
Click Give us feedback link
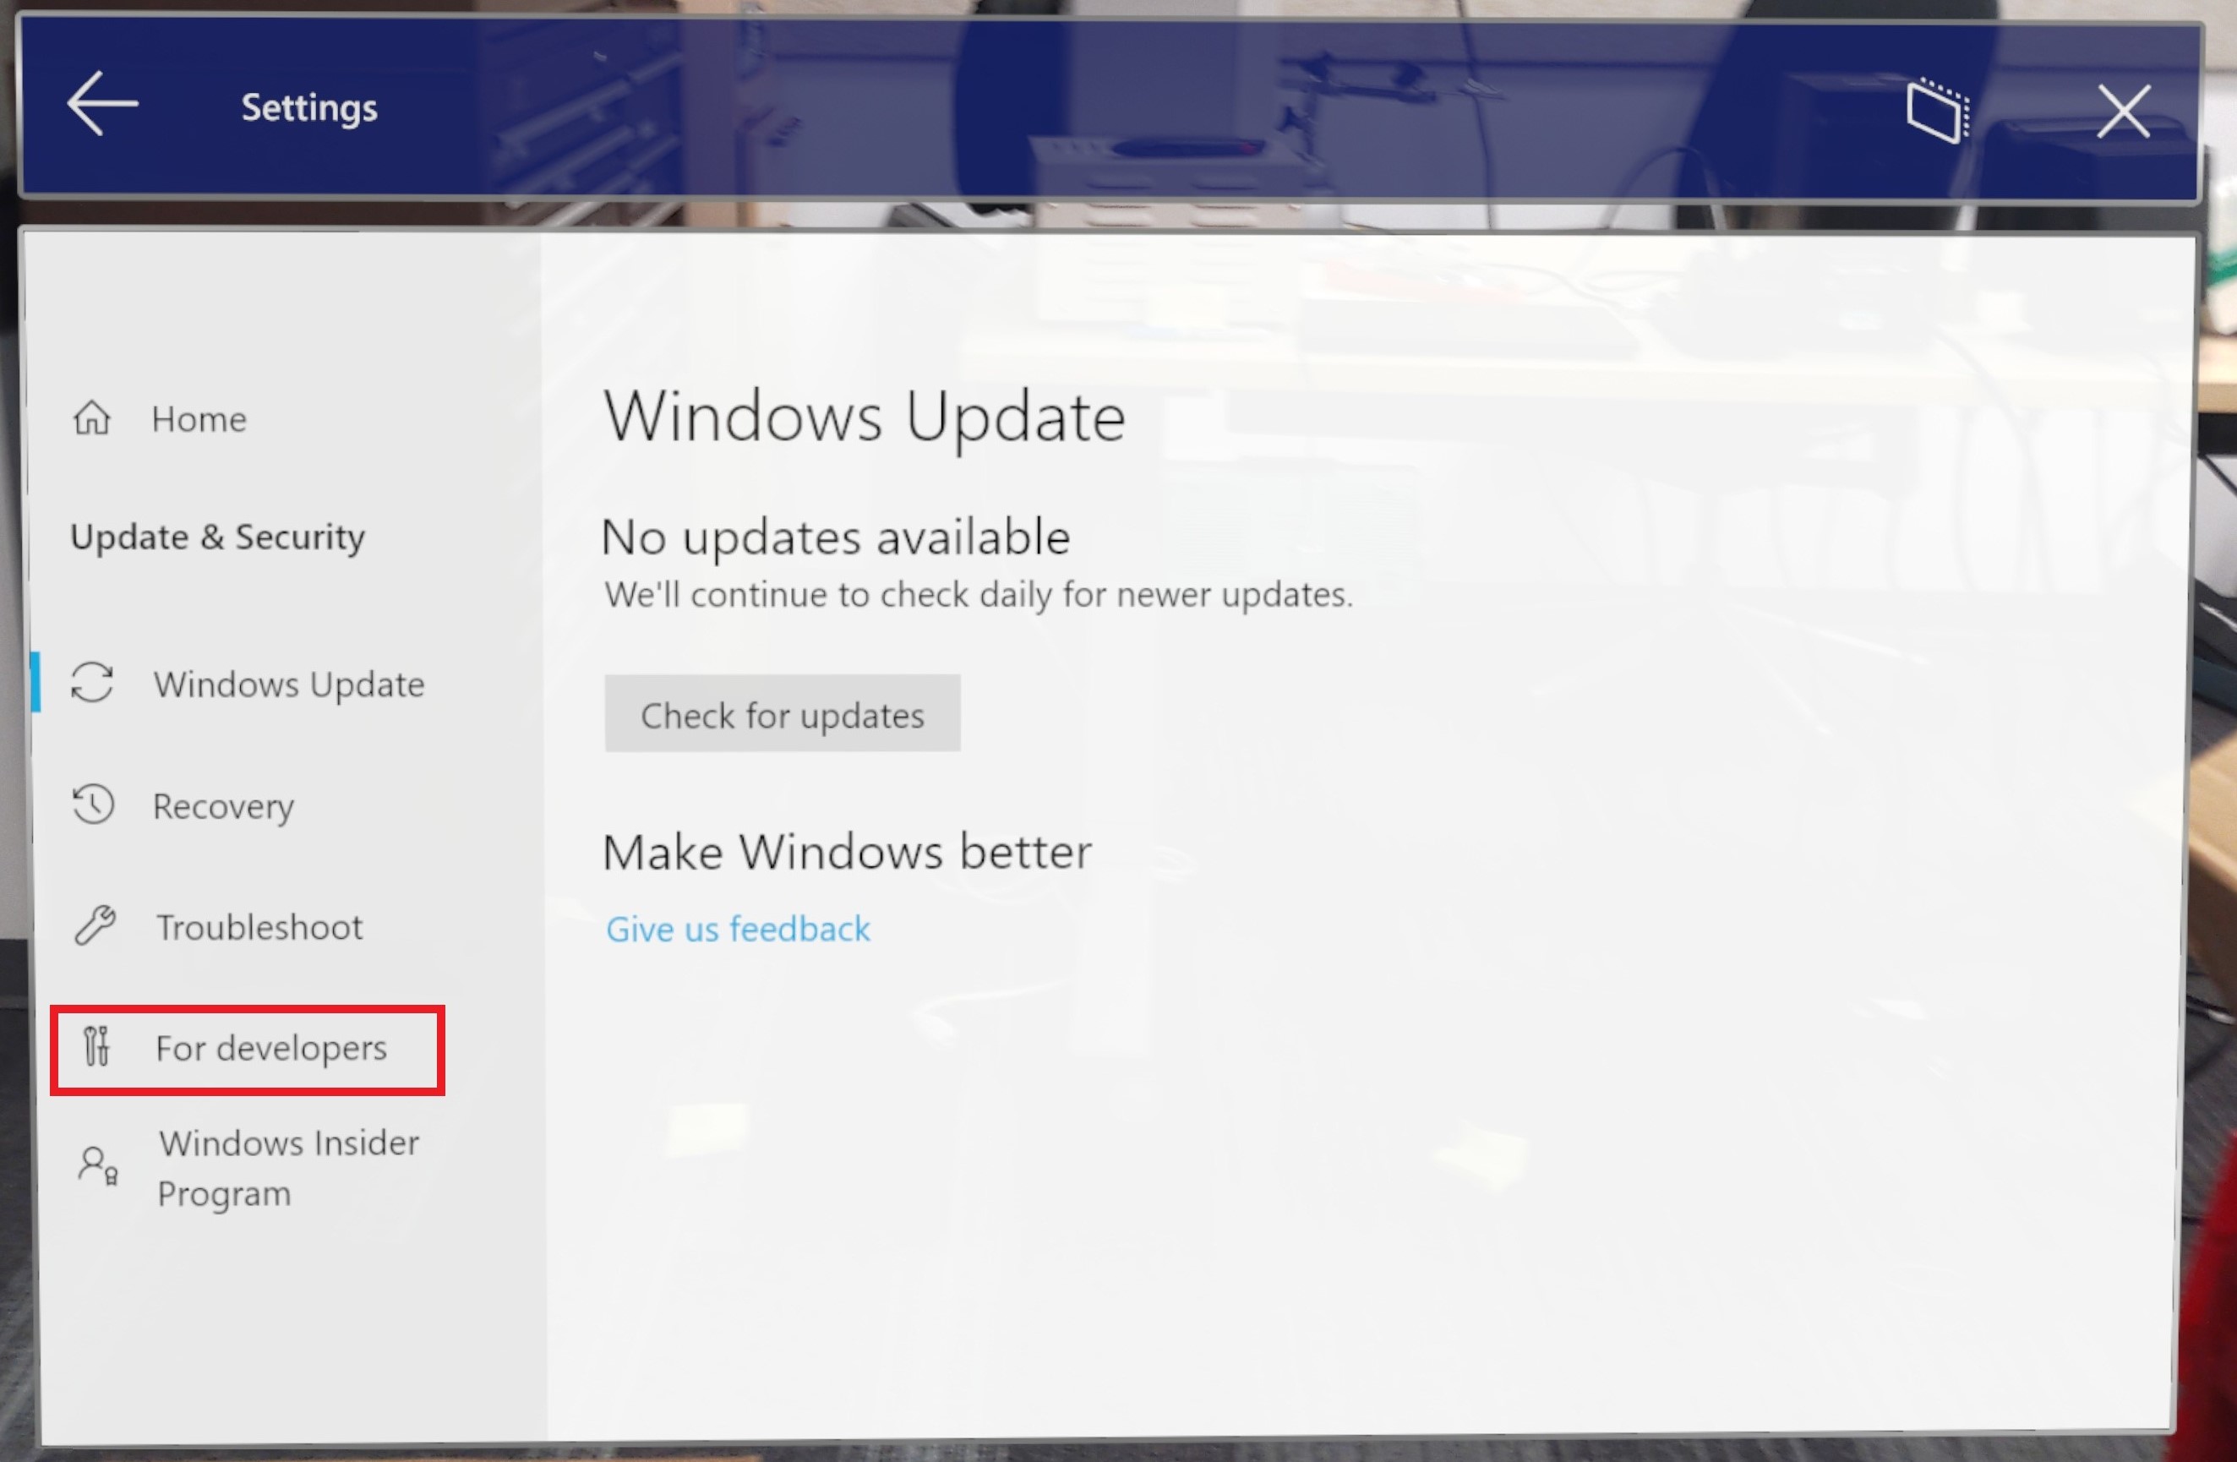pos(738,927)
